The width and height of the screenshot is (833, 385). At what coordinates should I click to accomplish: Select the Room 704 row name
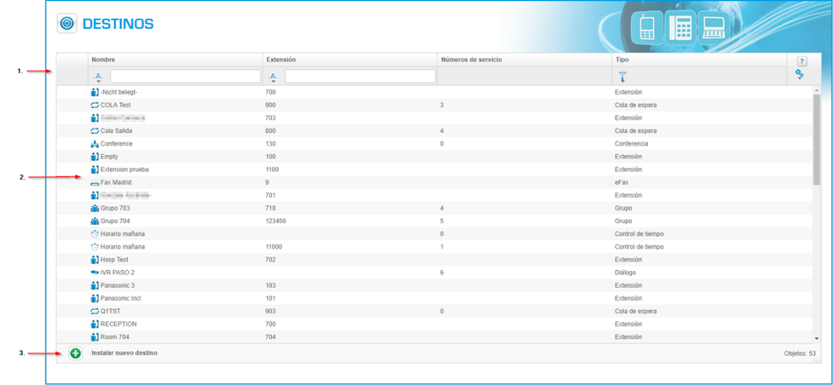[115, 336]
